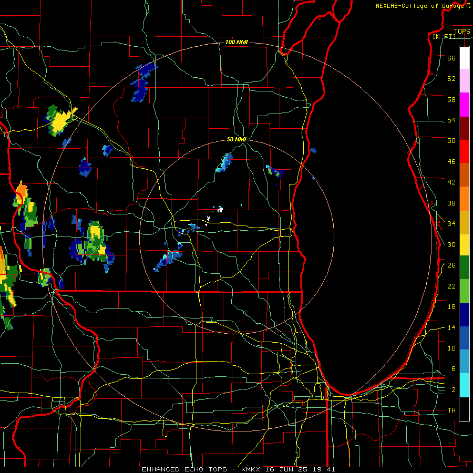Click legend value 38
This screenshot has height=473, width=473.
(451, 203)
